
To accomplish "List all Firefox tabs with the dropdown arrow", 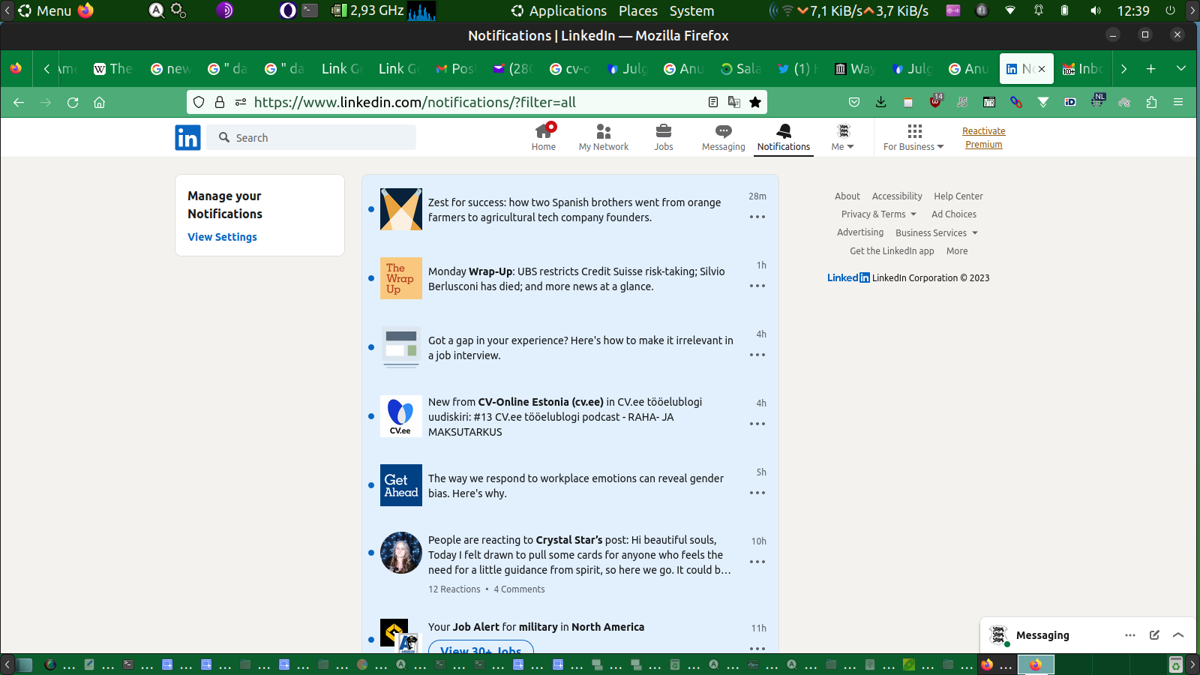I will (1181, 69).
